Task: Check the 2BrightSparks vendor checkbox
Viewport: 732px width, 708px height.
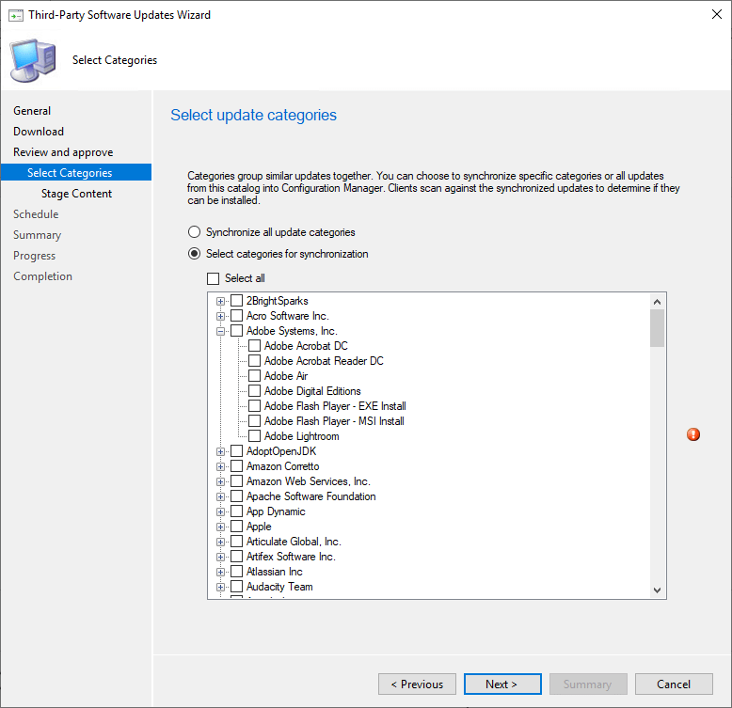Action: coord(237,300)
